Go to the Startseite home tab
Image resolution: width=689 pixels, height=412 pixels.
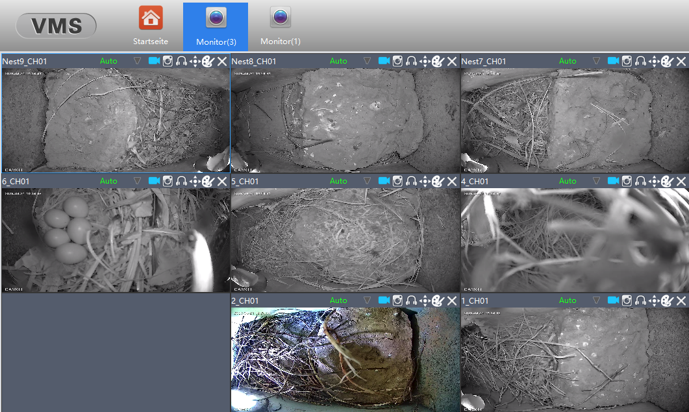click(151, 26)
